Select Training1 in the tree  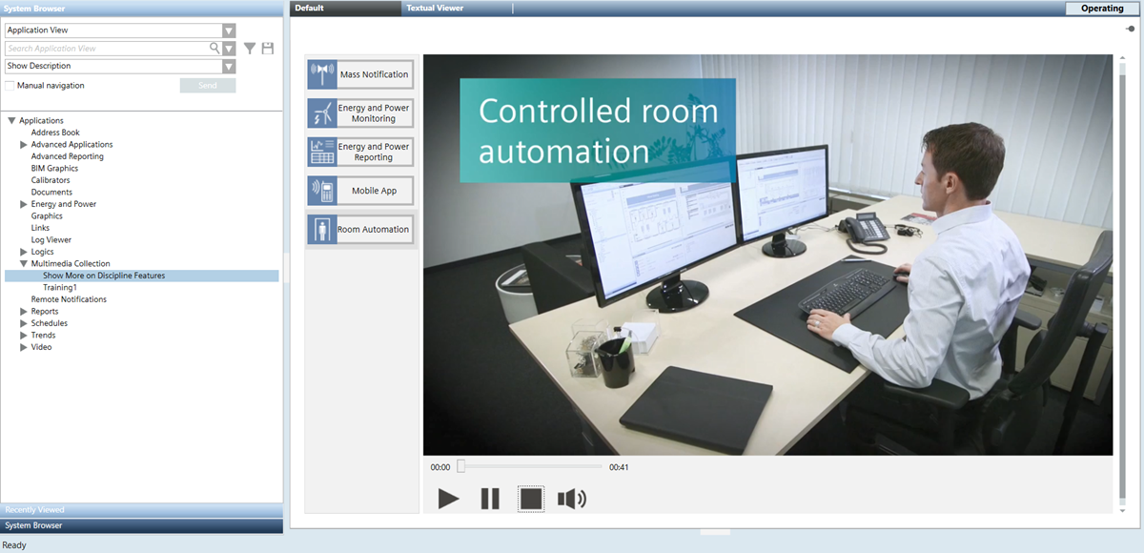(59, 288)
